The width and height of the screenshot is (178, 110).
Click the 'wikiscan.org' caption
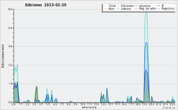point(89,107)
